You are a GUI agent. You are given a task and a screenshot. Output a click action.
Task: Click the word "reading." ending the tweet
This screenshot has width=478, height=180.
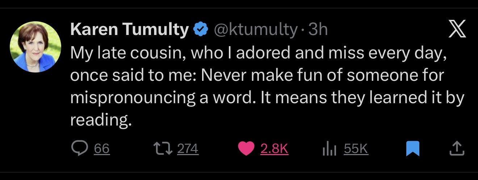[100, 120]
